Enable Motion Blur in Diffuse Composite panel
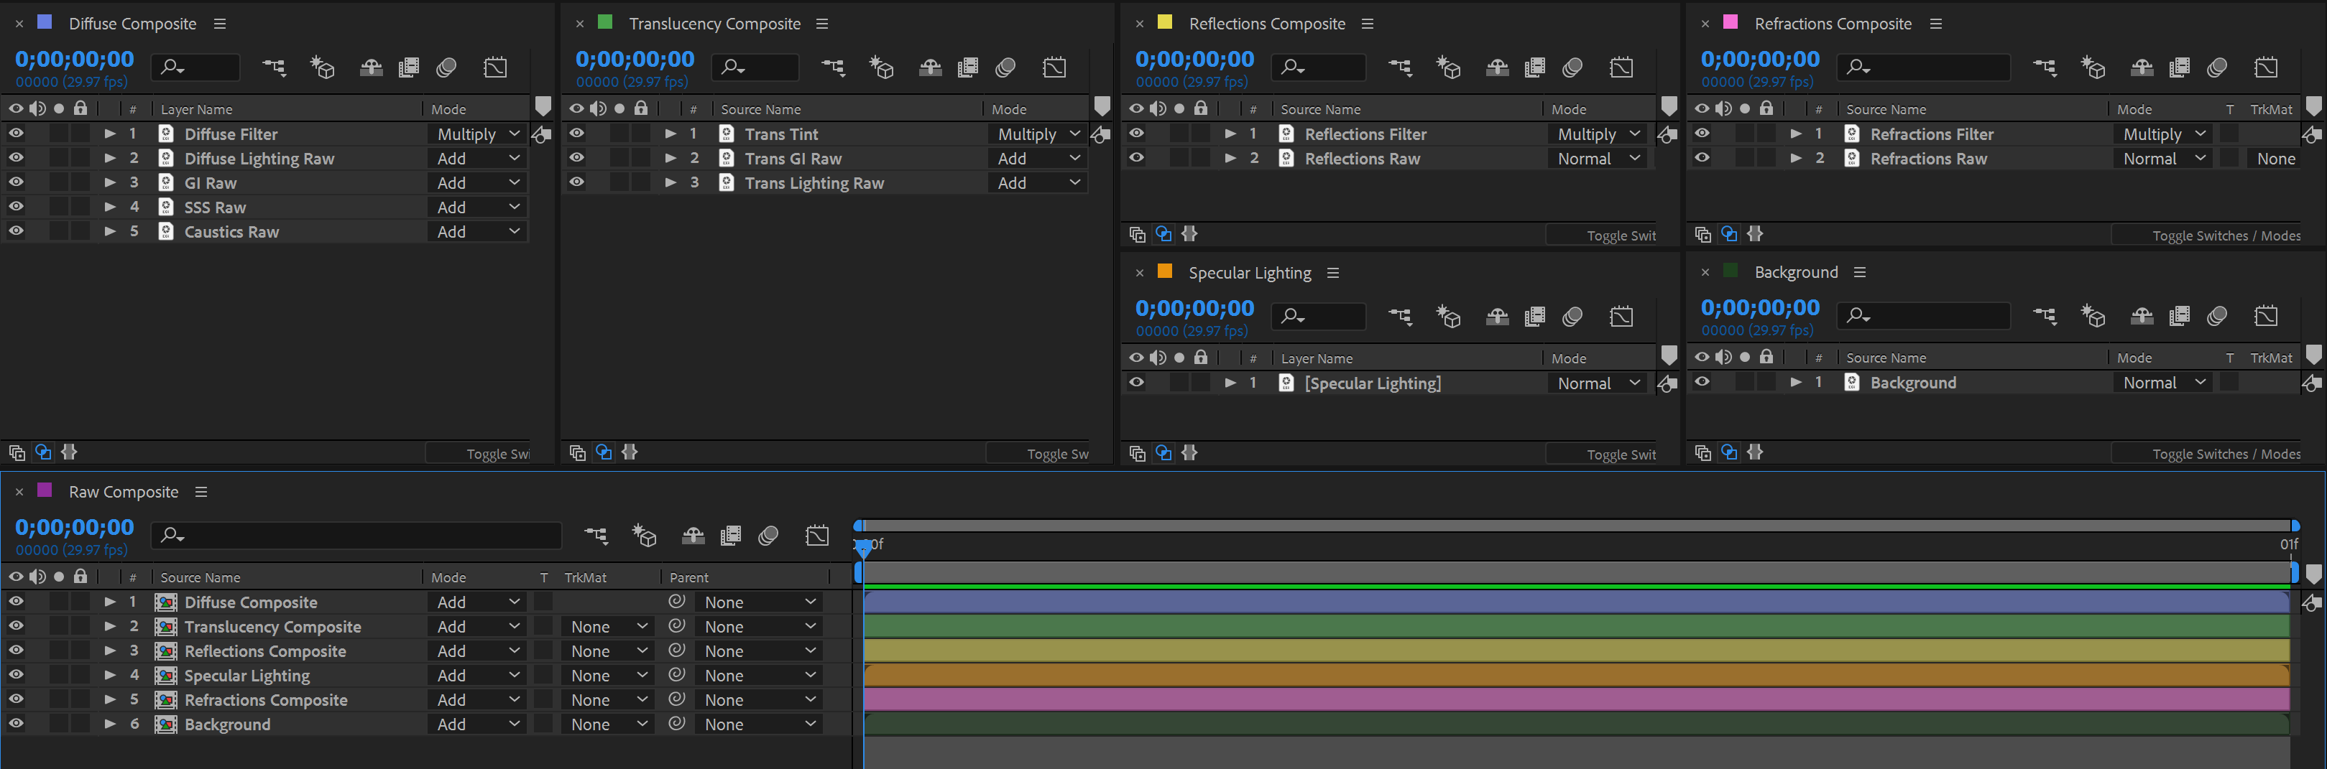Screen dimensions: 2327x769 [x=446, y=67]
